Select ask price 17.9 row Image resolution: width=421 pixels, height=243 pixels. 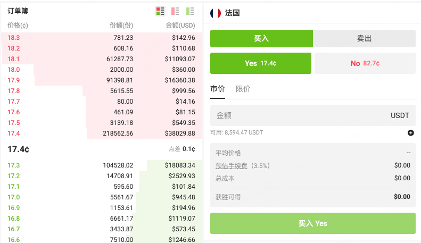coord(102,80)
